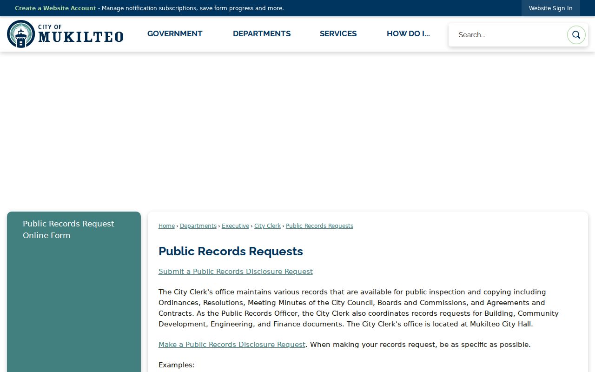595x372 pixels.
Task: Click the 'Examples:' text
Action: click(177, 365)
